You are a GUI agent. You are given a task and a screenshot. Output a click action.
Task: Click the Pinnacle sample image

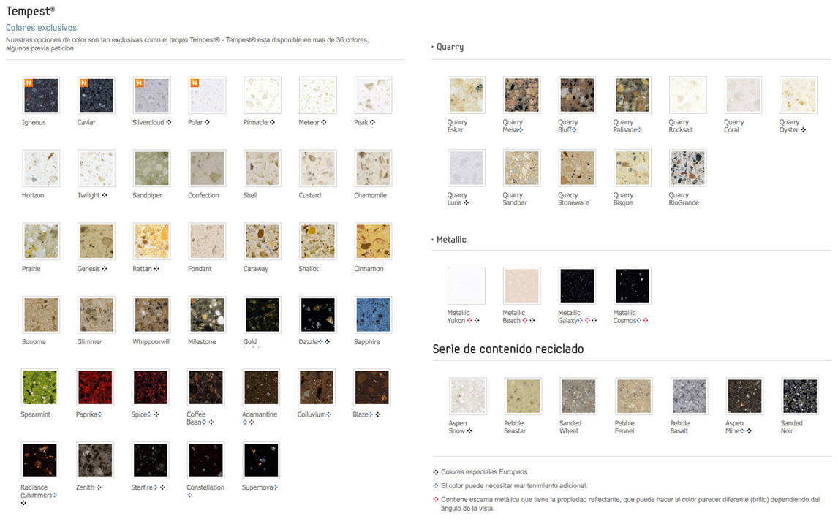(263, 95)
